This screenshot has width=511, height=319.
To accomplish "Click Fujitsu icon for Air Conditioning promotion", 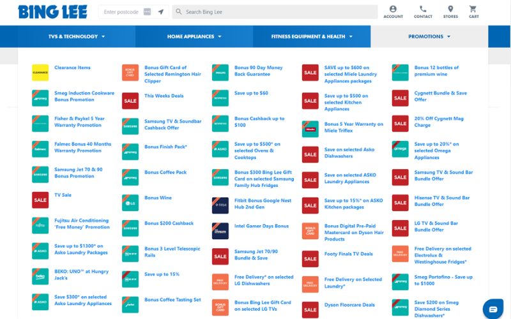I will click(40, 225).
